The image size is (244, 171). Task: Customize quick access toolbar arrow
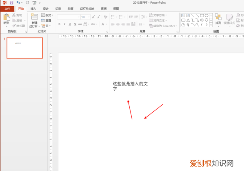(40, 3)
